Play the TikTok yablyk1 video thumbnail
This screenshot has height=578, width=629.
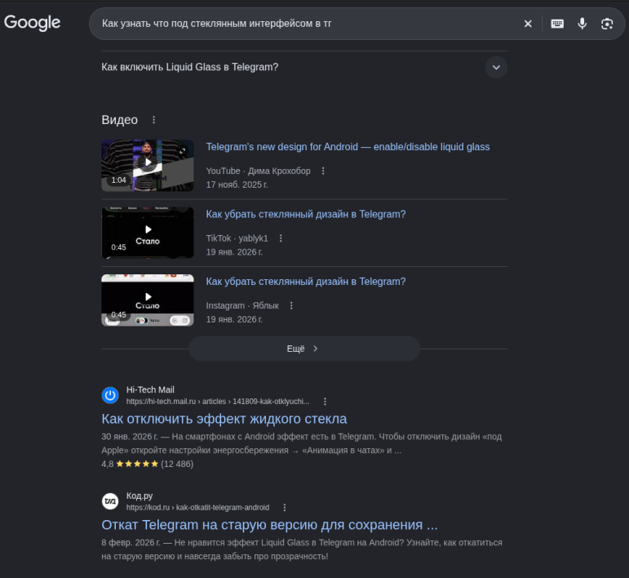click(x=148, y=233)
